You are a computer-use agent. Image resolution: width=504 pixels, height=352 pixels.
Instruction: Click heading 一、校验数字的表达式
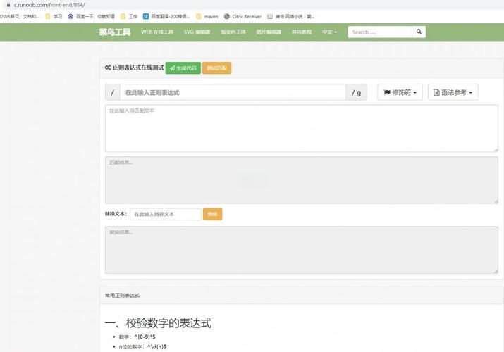point(158,323)
